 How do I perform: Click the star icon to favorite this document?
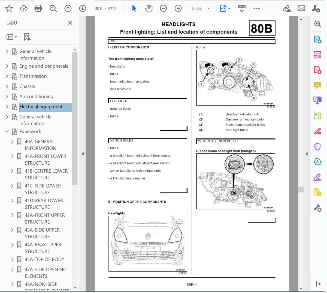[9, 8]
